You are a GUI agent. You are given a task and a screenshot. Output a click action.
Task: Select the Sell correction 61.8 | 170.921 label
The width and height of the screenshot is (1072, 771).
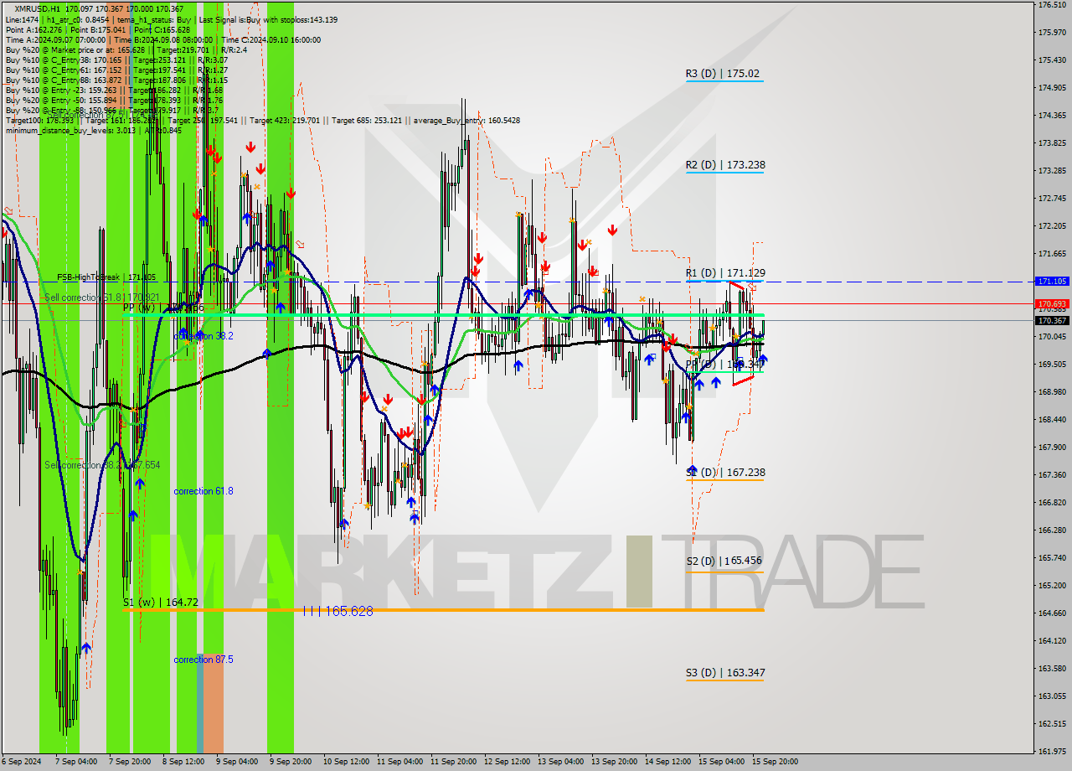tap(101, 298)
